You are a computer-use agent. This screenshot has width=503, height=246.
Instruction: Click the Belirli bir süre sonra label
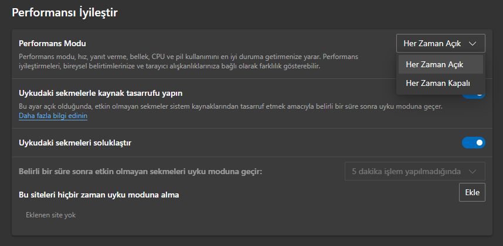tap(140, 172)
